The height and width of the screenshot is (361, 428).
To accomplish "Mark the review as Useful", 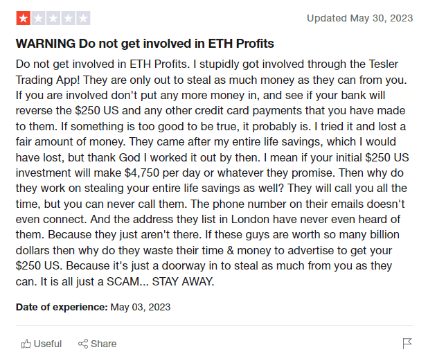I will click(47, 344).
